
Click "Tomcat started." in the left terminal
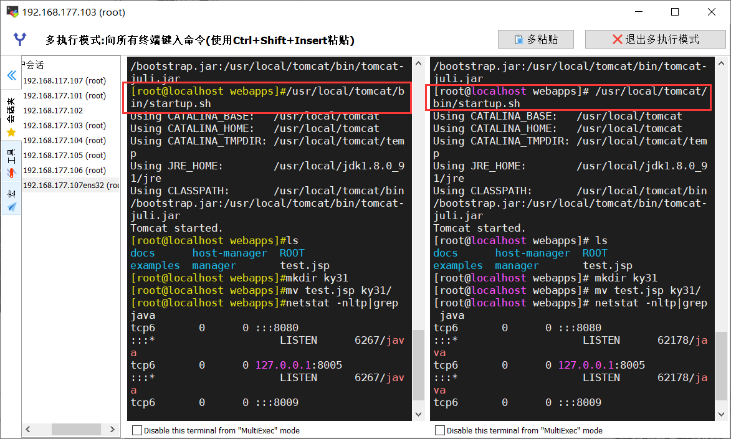(177, 228)
